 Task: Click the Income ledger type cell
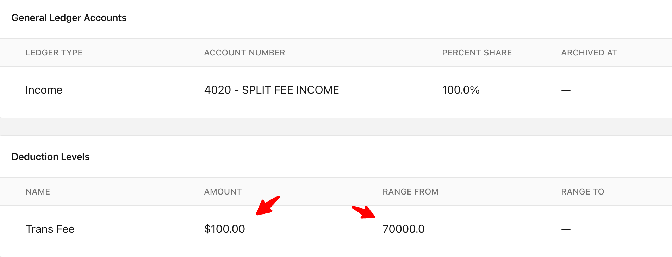pos(44,90)
